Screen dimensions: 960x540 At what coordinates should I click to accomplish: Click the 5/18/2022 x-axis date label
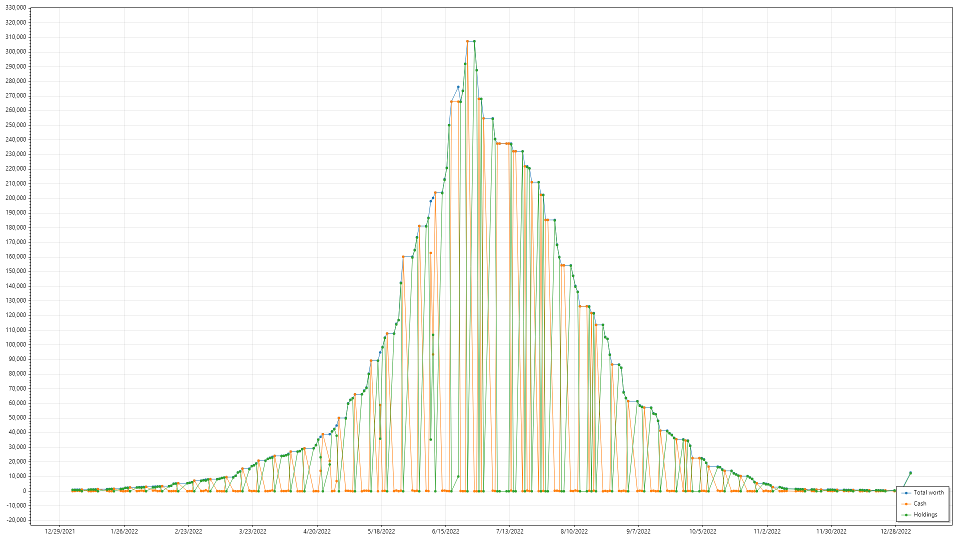tap(381, 531)
